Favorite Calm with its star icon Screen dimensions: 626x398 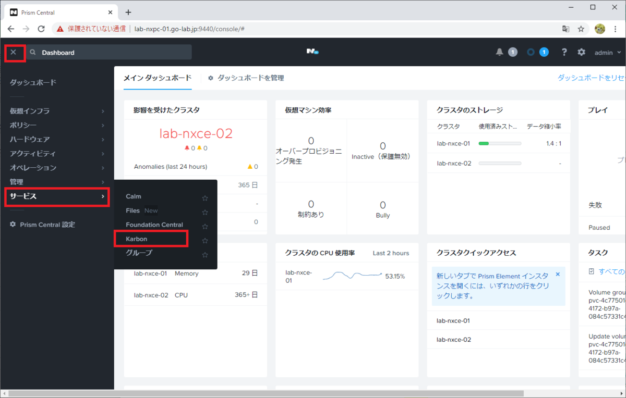[x=205, y=198]
